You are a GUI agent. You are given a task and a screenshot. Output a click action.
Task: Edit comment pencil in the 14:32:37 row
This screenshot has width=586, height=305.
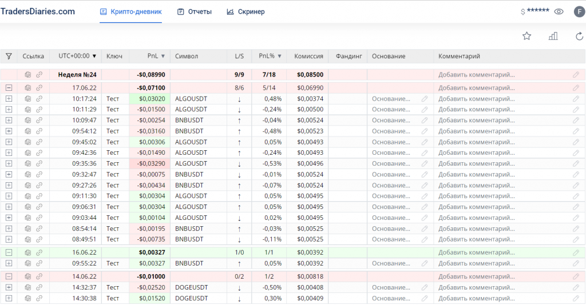tap(576, 287)
